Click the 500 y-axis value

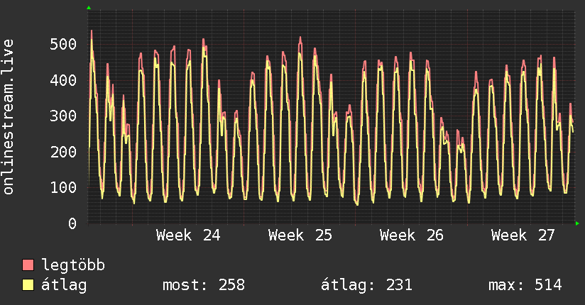[63, 45]
